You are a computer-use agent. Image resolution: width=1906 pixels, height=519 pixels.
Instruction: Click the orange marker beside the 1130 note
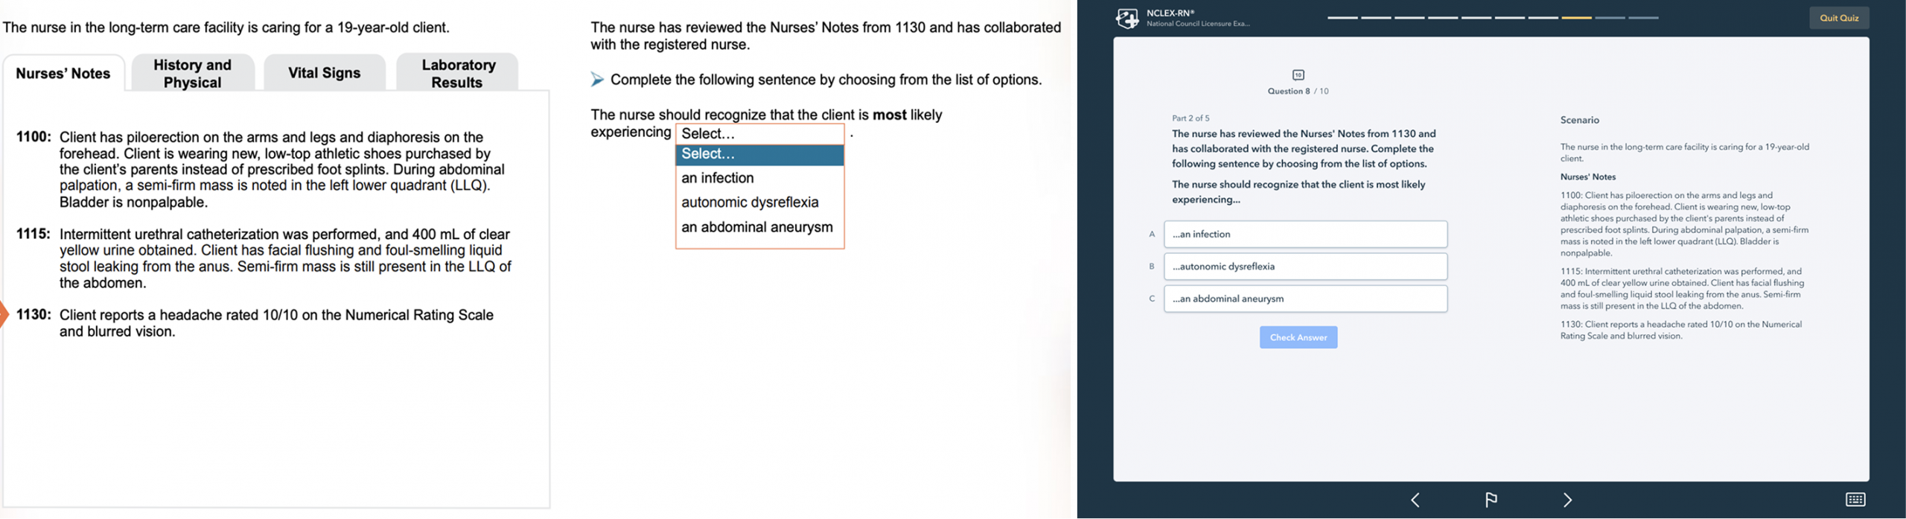tap(4, 314)
